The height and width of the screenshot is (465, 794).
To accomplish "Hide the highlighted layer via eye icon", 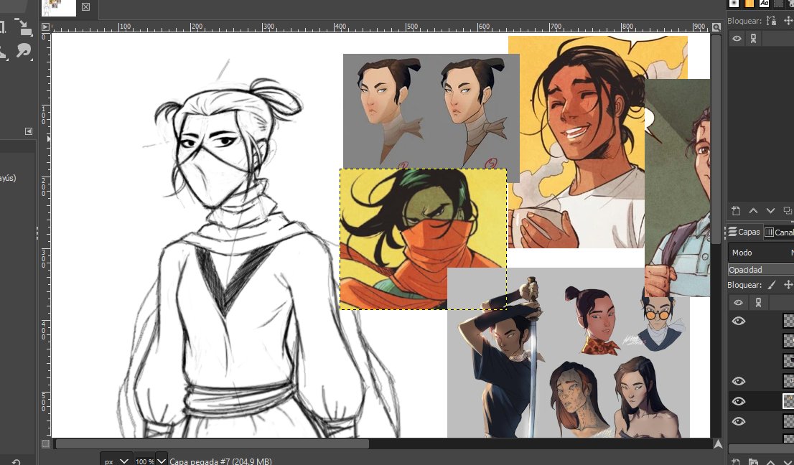I will point(738,401).
